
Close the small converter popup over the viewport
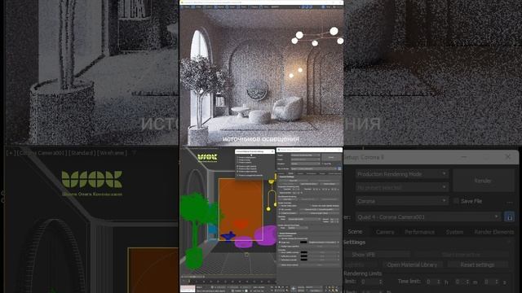(x=272, y=151)
